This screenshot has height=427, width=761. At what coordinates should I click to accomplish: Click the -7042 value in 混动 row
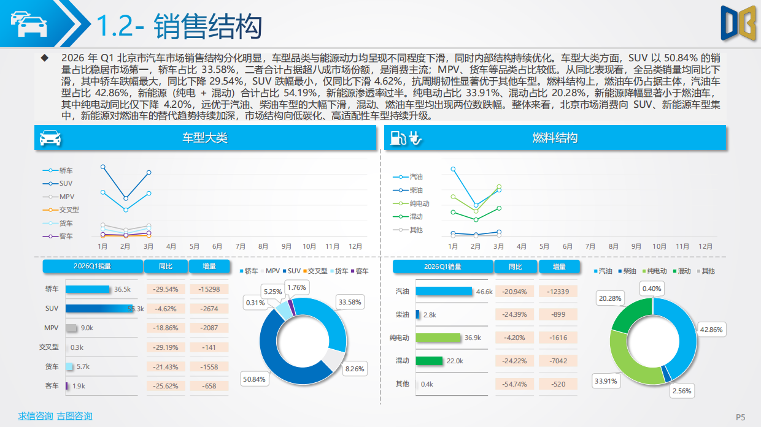pyautogui.click(x=558, y=361)
